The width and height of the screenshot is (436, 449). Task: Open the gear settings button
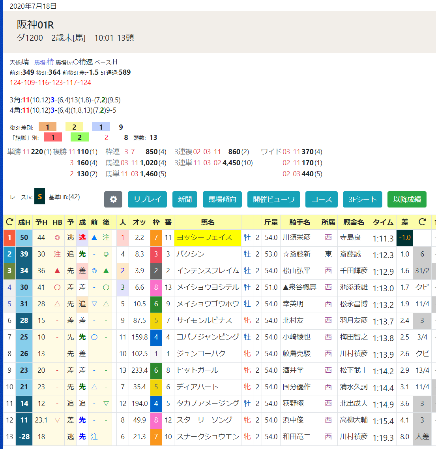113,199
